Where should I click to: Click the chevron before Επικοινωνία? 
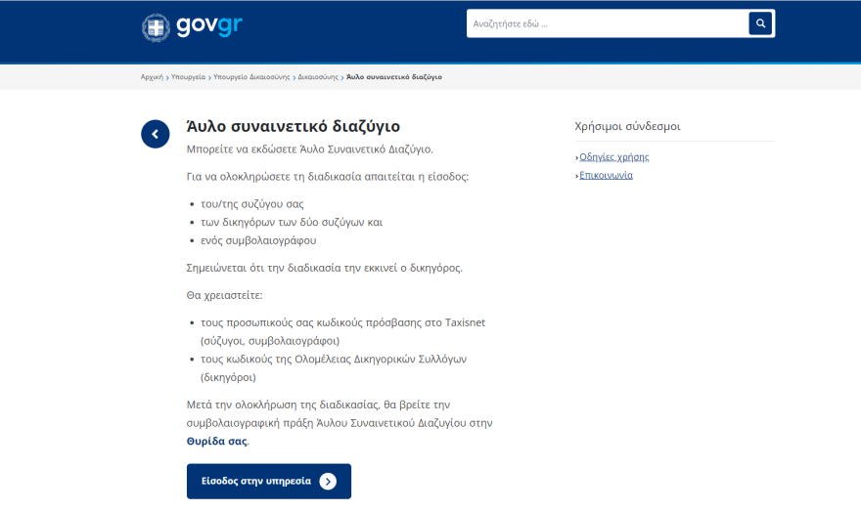pos(577,176)
